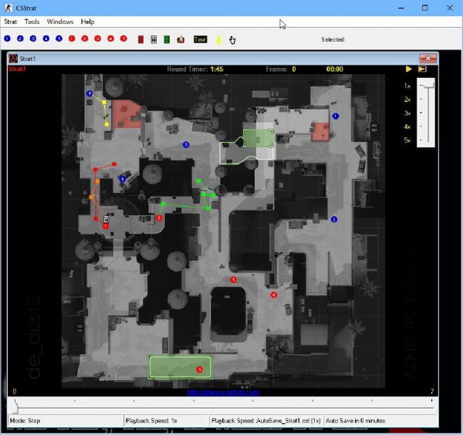The image size is (463, 435).
Task: Click the Round Timer 1:45 value
Action: pyautogui.click(x=217, y=69)
